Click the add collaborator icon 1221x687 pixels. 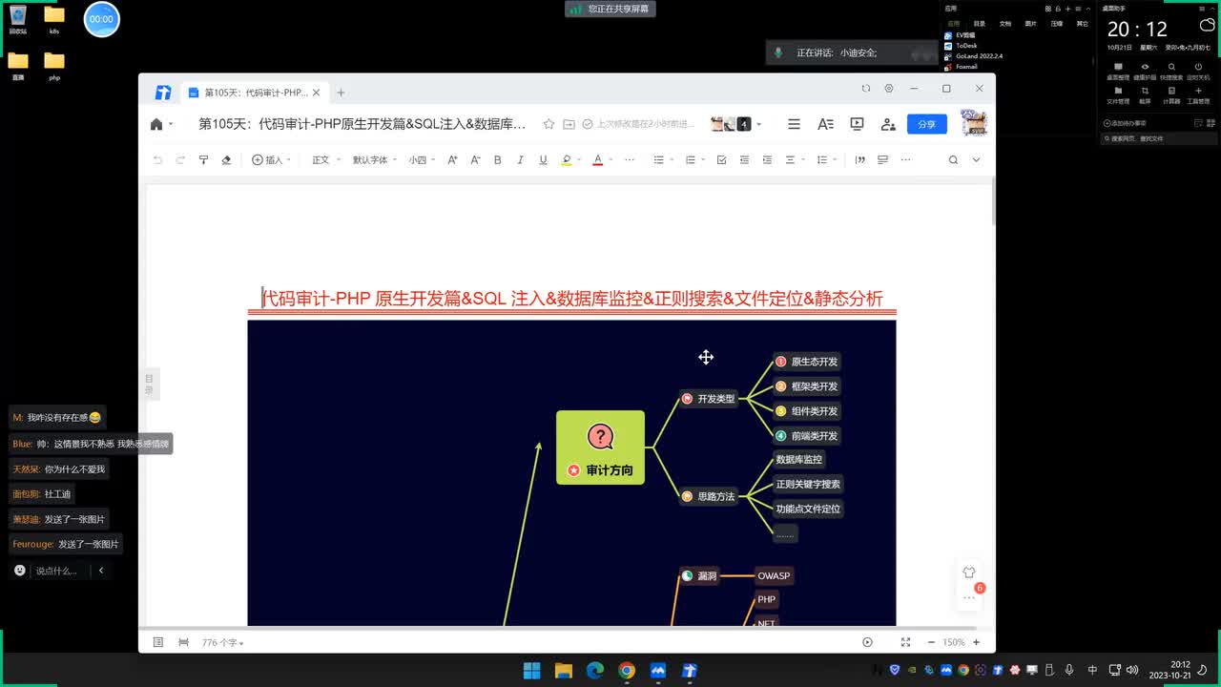tap(888, 124)
